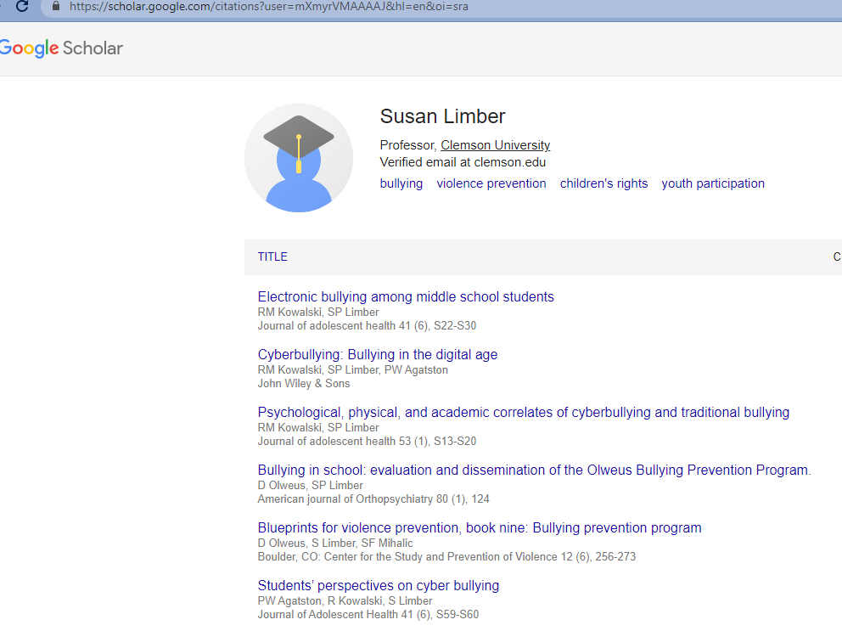Click Susan Limber's profile avatar image
This screenshot has height=631, width=842.
tap(299, 158)
